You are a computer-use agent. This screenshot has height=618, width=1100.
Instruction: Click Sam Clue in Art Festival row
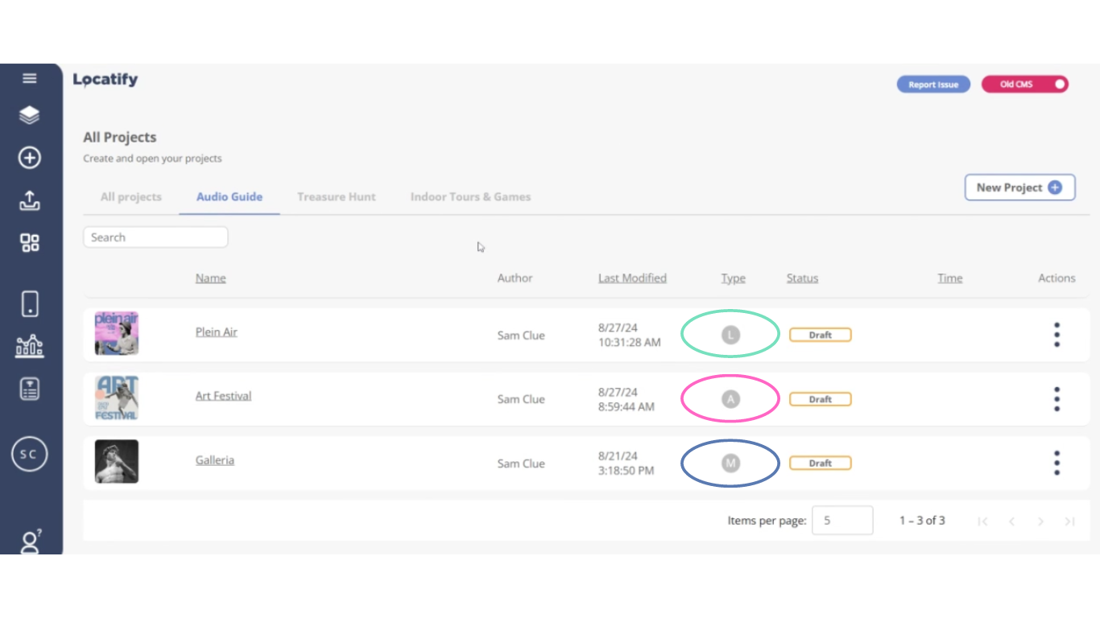(x=521, y=399)
